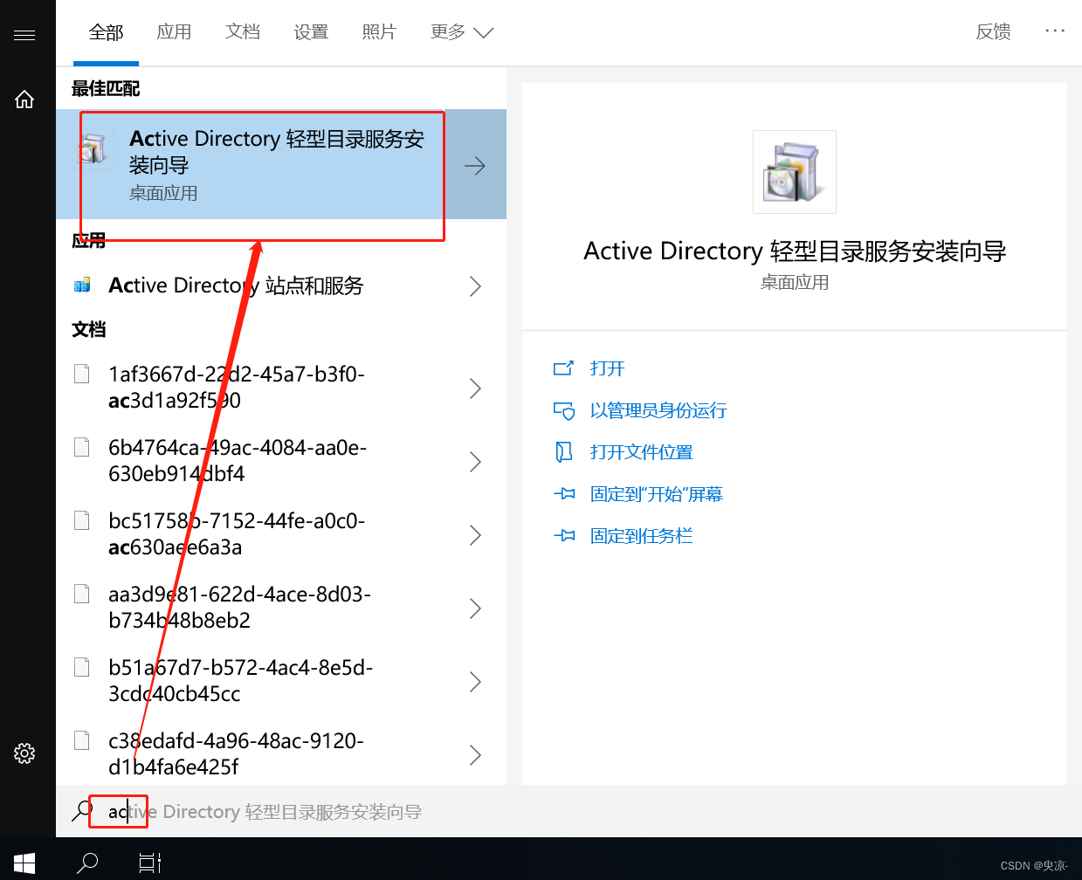
Task: Click the Active Directory 站点和服务 app icon
Action: [82, 285]
